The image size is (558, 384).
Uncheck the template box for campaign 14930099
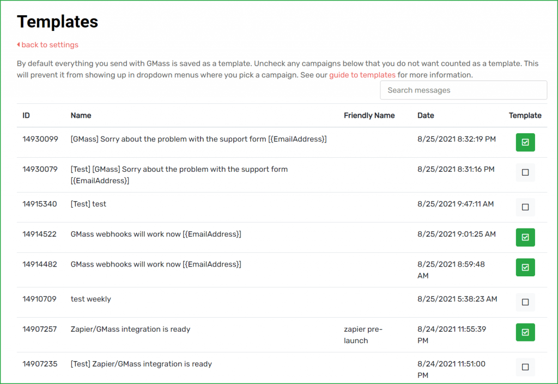tap(525, 142)
